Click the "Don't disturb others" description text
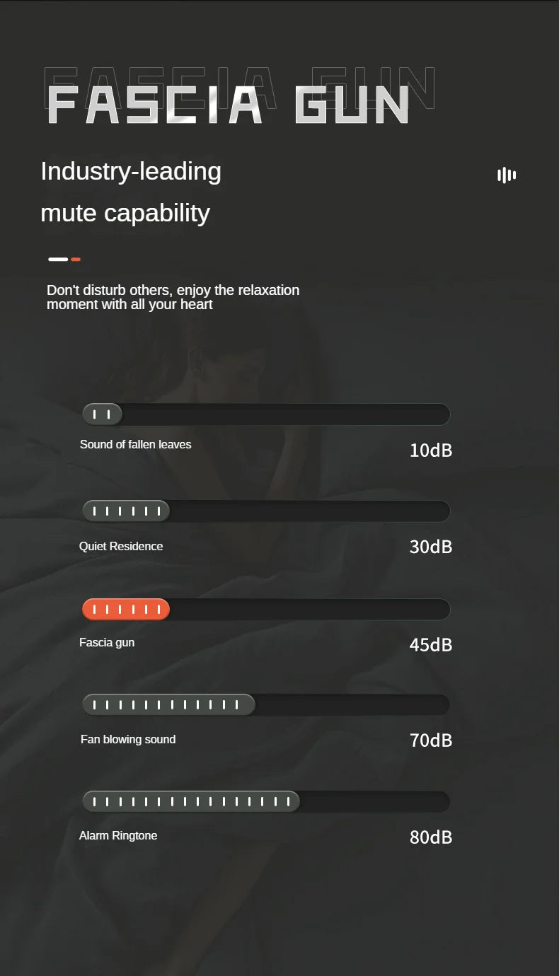This screenshot has width=559, height=976. click(173, 297)
